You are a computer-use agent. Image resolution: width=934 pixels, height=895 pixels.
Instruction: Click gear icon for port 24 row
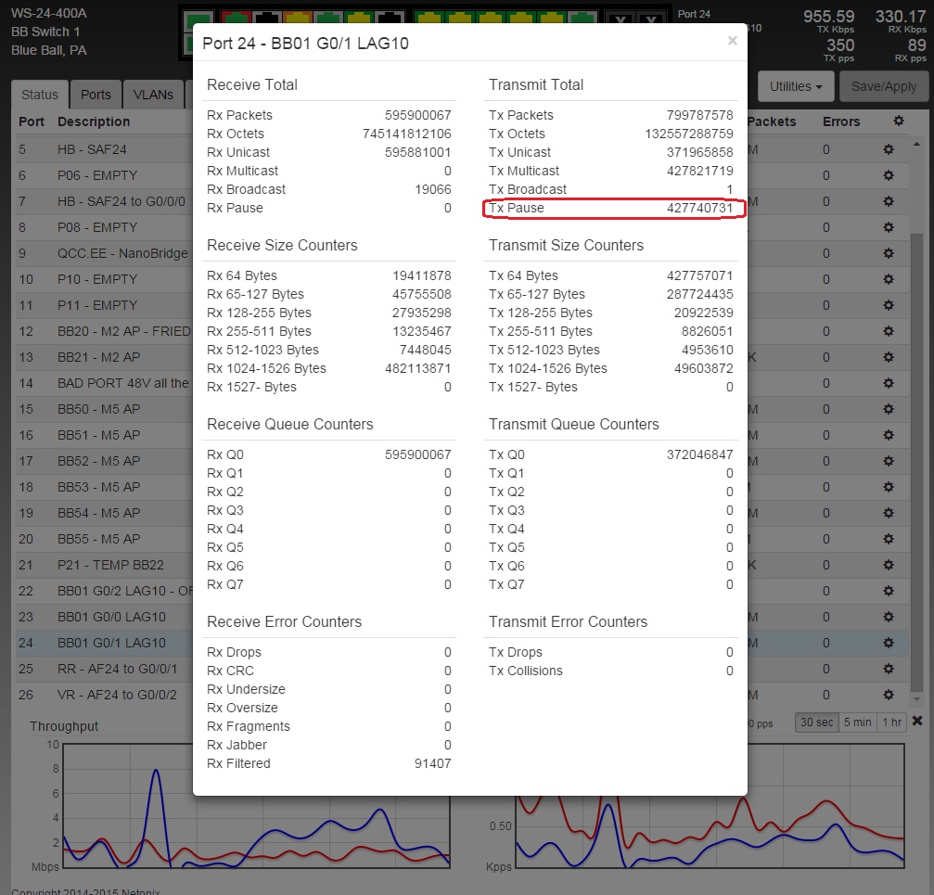pos(888,643)
